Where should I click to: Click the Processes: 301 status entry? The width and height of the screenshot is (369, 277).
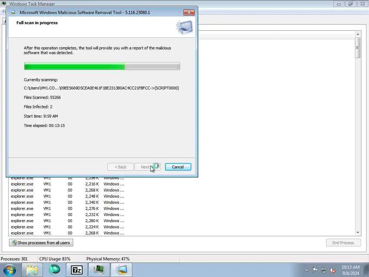14,259
